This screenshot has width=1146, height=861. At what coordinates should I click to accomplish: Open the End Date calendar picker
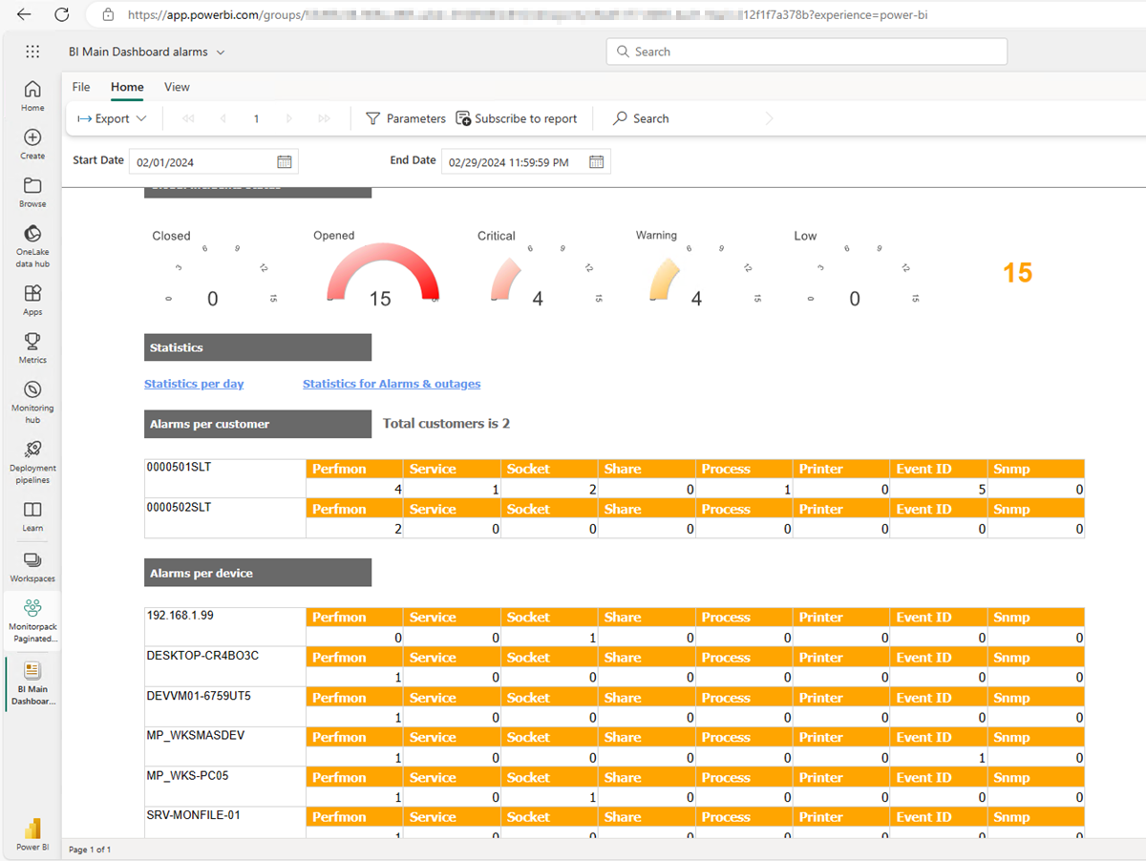(596, 162)
